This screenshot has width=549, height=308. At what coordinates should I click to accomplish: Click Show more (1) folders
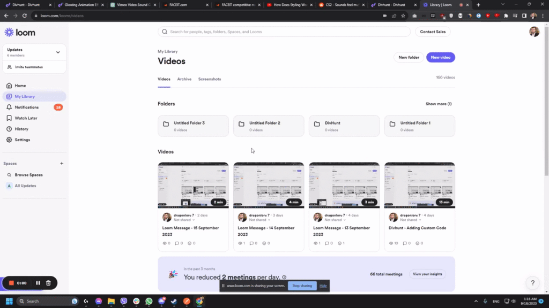click(439, 104)
